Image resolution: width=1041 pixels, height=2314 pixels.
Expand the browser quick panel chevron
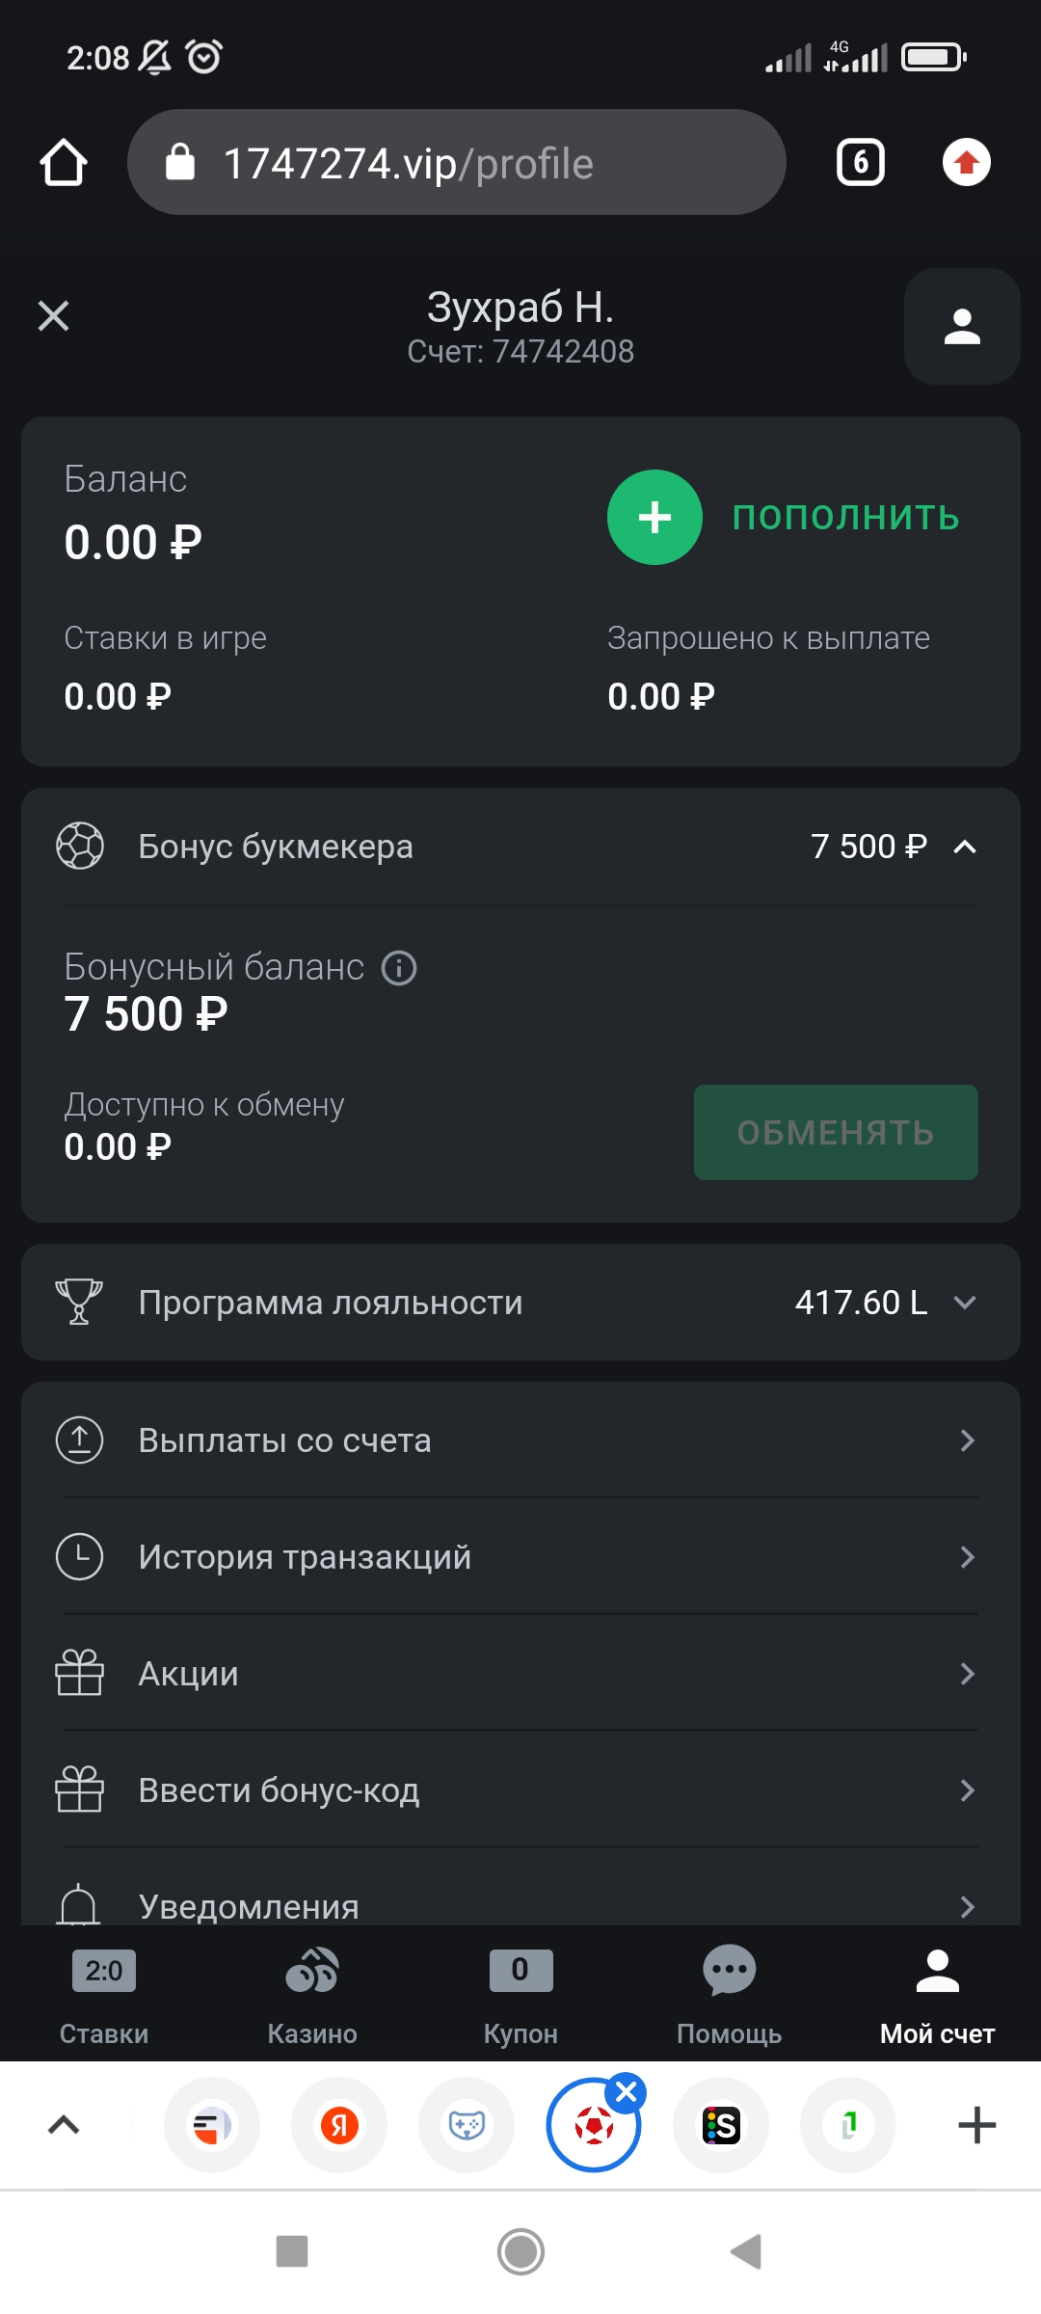[64, 2125]
